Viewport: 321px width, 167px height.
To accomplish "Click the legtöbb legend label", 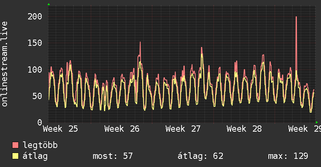I will (x=40, y=145).
